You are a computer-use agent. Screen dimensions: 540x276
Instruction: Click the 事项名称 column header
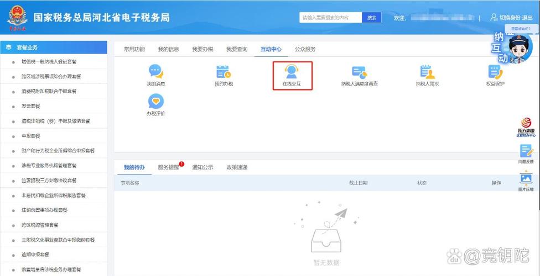(130, 183)
